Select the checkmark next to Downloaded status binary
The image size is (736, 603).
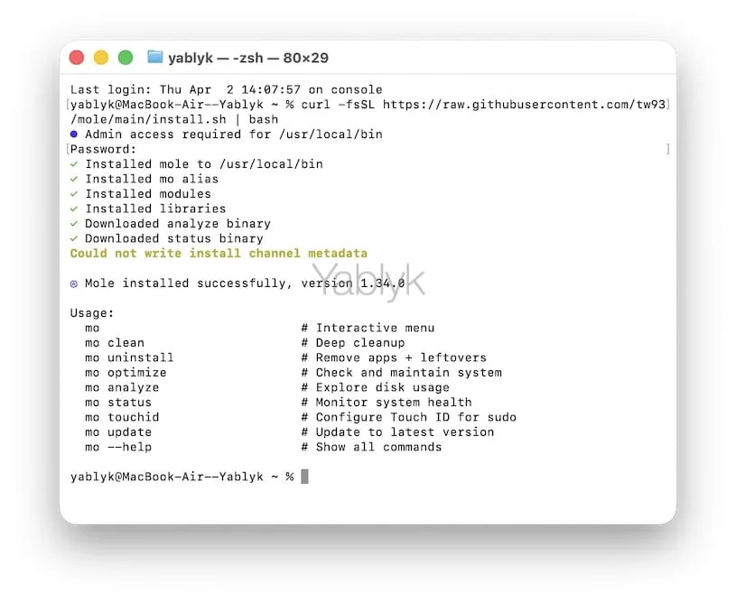[x=75, y=238]
